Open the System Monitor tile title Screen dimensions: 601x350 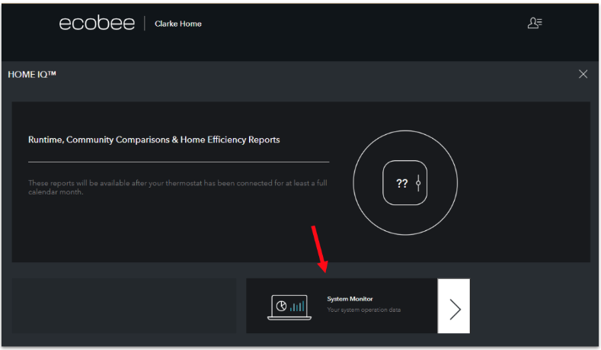(x=350, y=299)
